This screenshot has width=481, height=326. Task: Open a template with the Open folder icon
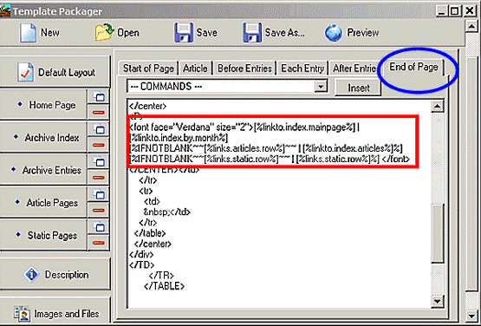pos(104,32)
